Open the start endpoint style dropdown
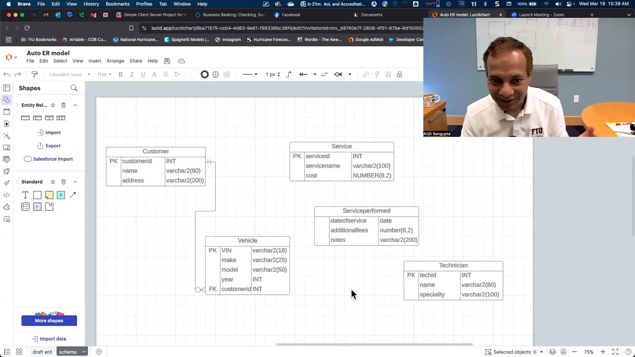Viewport: 635px width, 357px height. pos(308,74)
